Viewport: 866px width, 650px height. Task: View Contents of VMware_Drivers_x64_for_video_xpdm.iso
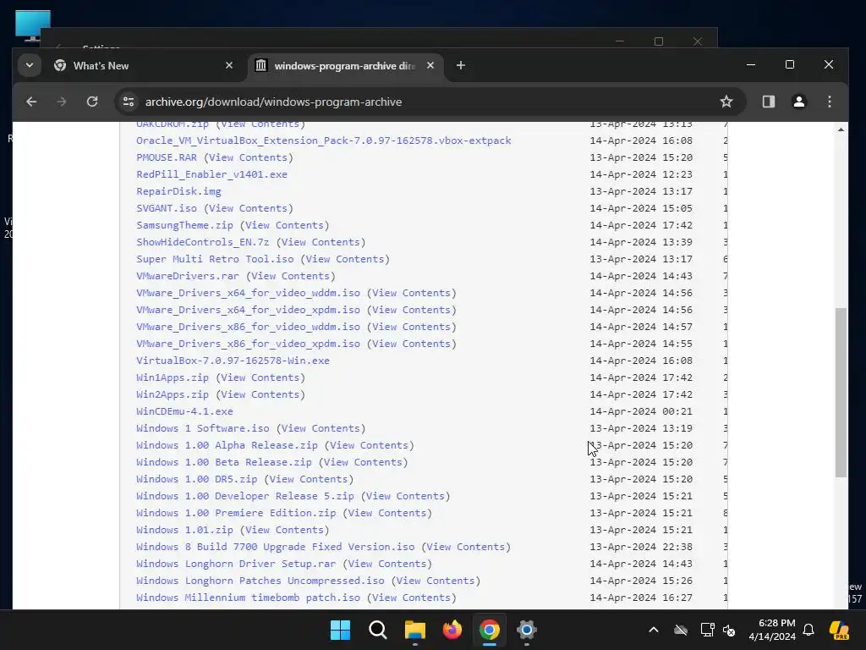coord(412,310)
